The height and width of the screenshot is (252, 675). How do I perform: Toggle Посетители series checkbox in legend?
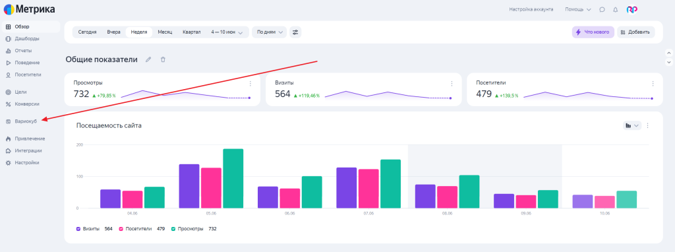pos(121,229)
